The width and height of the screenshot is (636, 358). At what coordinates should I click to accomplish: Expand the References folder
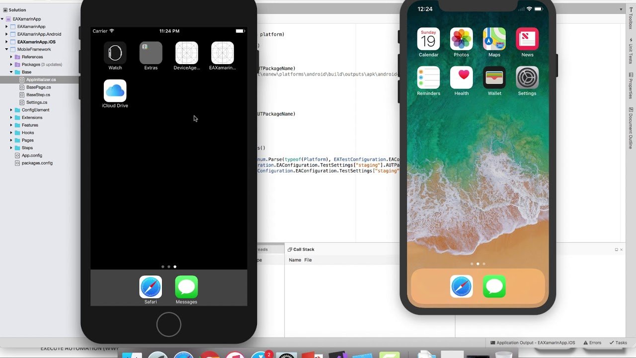click(11, 57)
